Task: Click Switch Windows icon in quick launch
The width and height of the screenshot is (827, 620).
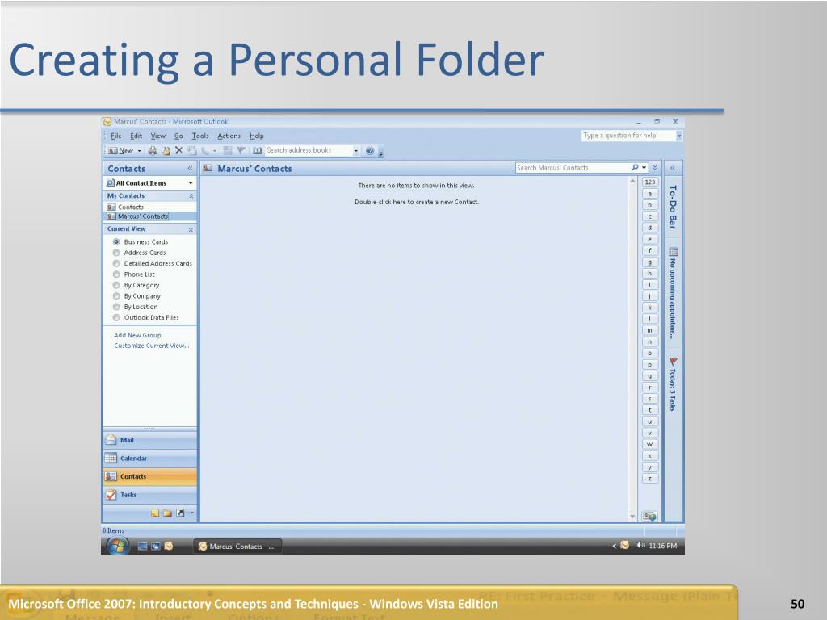Action: 156,547
